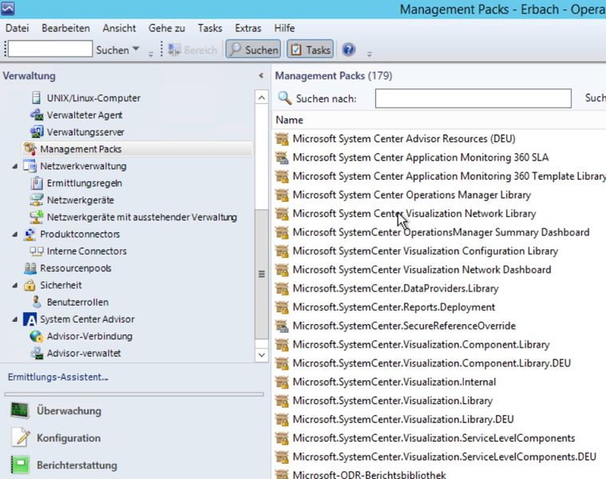Toggle the Tasks pane toolbar button

point(310,49)
